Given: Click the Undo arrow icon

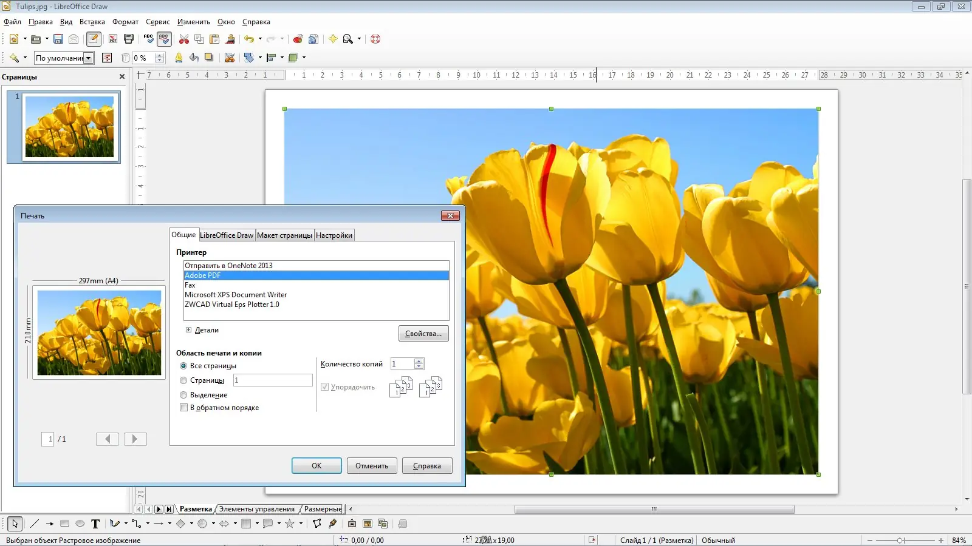Looking at the screenshot, I should click(249, 39).
